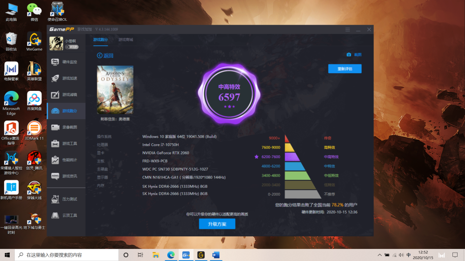Click Windows Start button

tap(7, 255)
